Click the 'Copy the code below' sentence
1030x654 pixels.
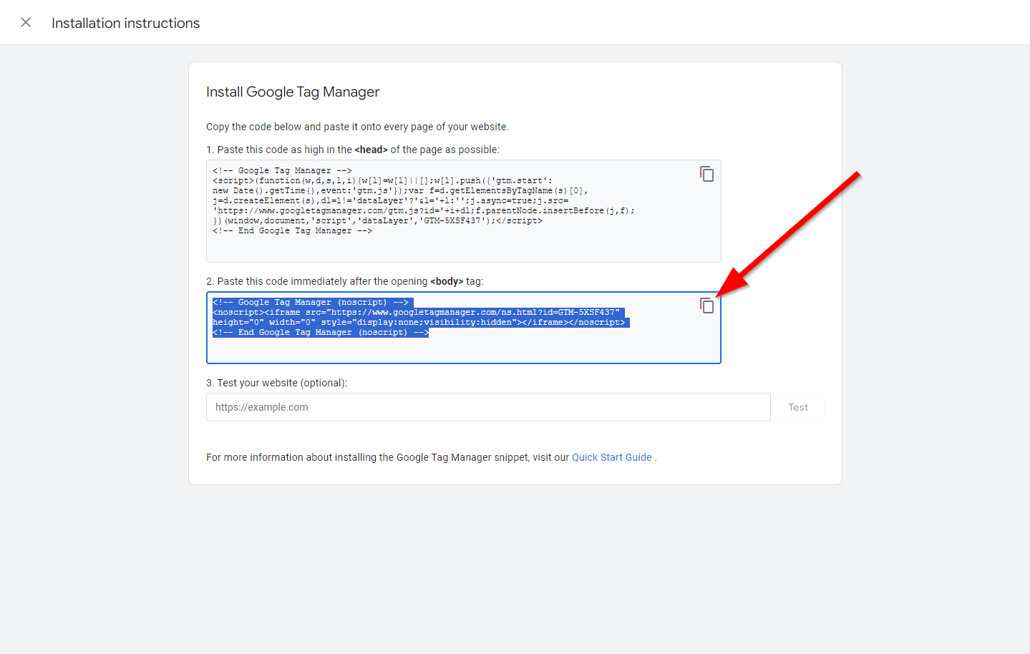pyautogui.click(x=357, y=127)
